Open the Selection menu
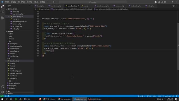179x101 pixels. pos(21,2)
